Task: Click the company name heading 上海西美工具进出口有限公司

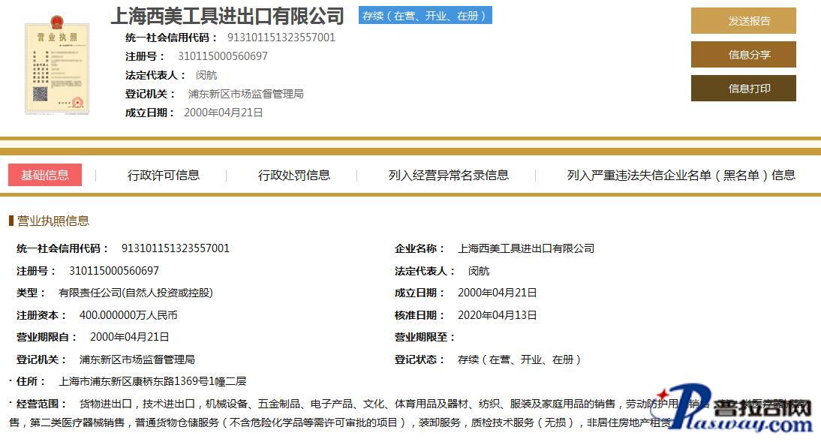Action: point(227,16)
